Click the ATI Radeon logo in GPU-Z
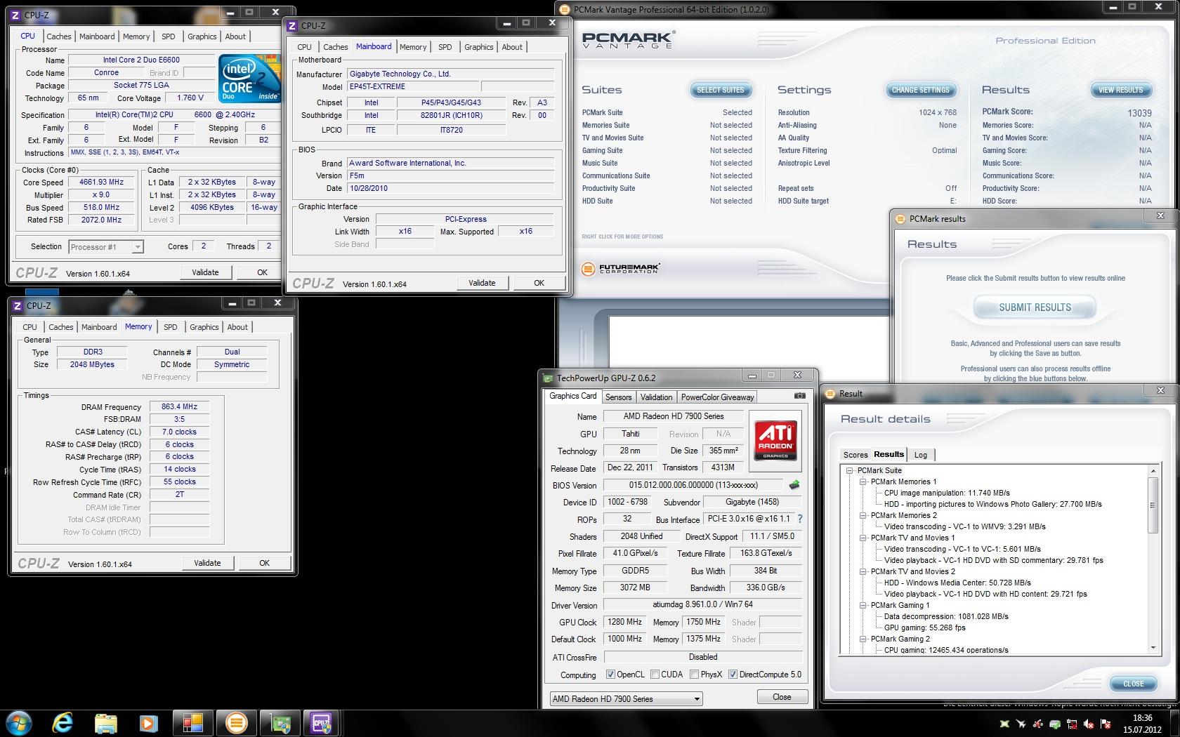The image size is (1180, 737). (775, 439)
